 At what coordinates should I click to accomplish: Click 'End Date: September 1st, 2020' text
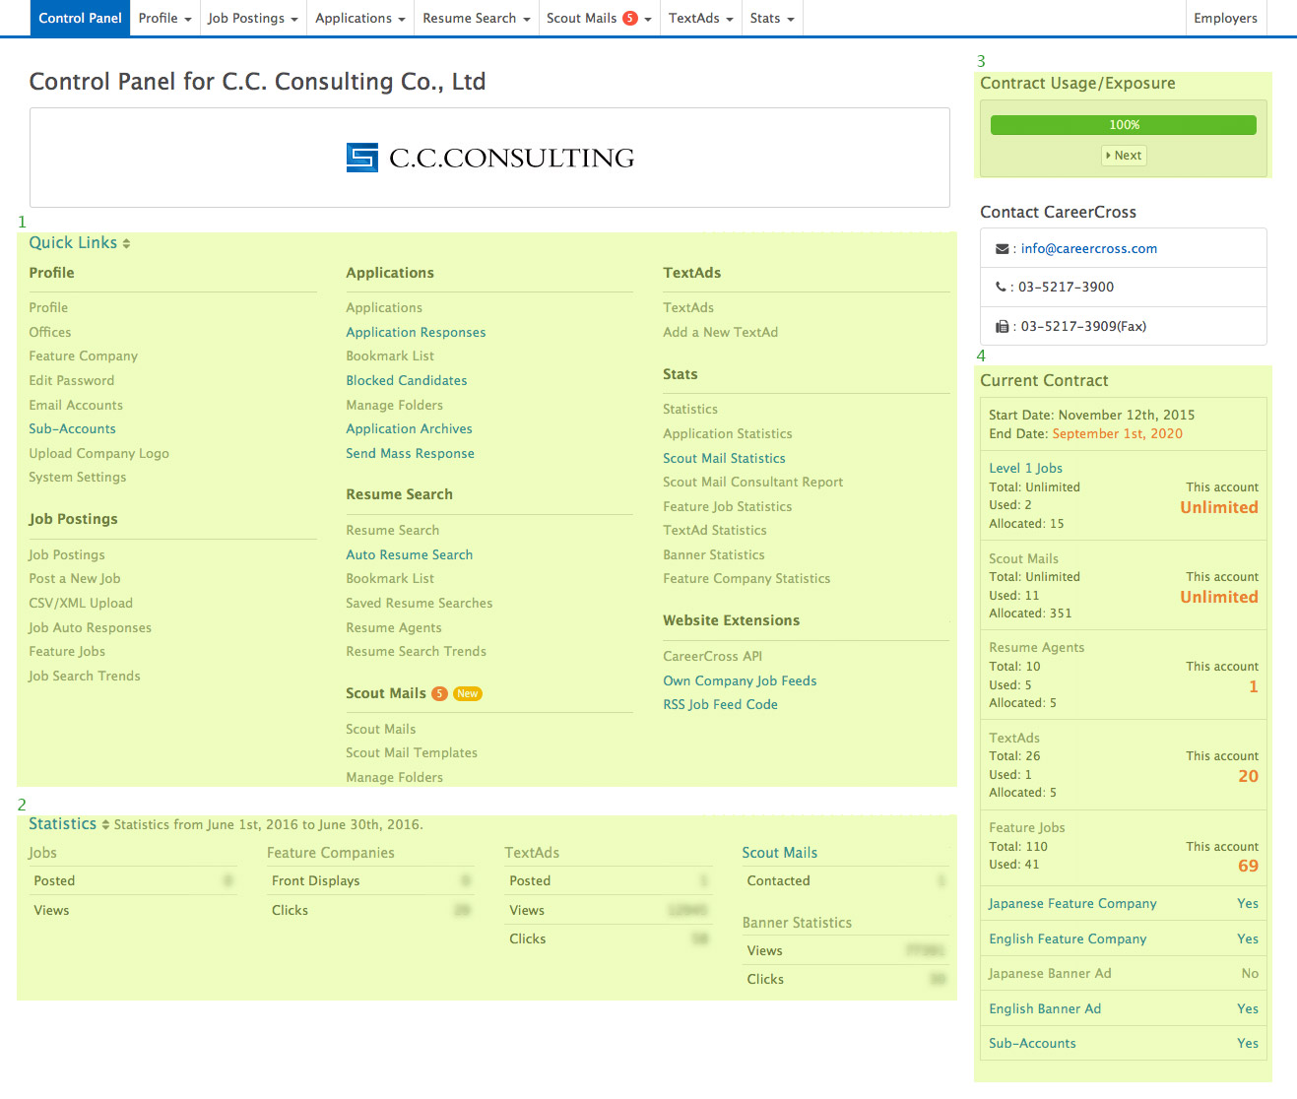click(1085, 434)
